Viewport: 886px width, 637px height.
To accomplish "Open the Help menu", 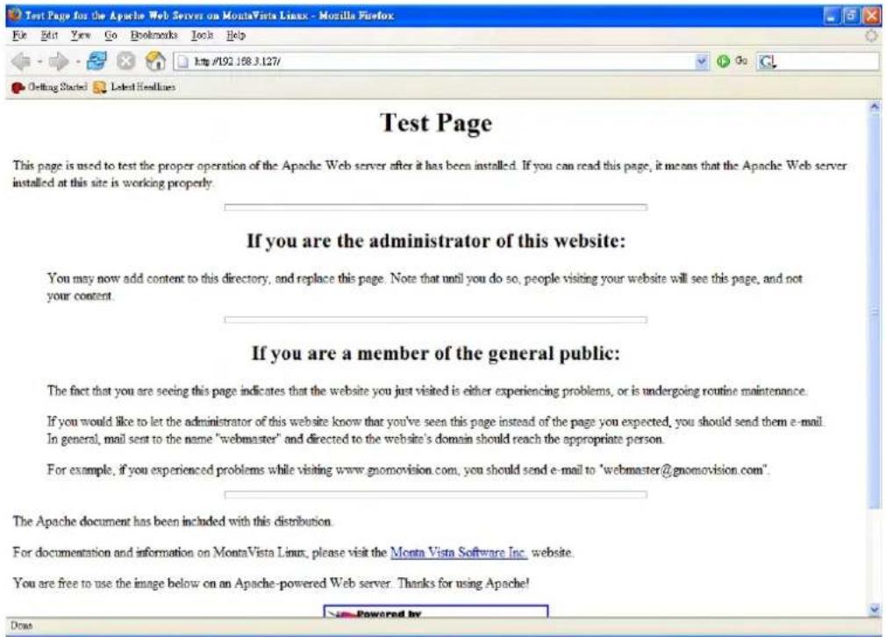I will tap(236, 35).
